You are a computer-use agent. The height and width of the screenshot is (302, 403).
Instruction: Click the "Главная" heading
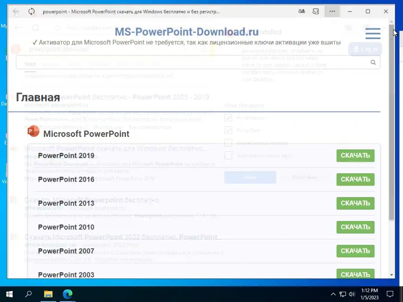point(38,98)
